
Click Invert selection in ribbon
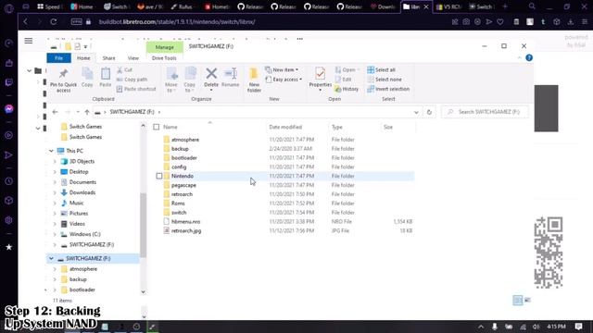[388, 89]
